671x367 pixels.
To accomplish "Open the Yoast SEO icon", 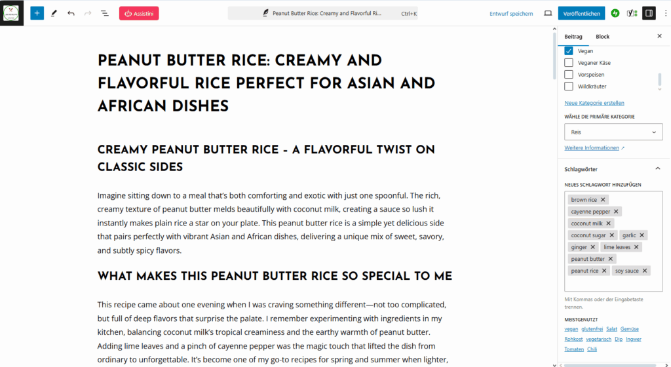I will point(631,13).
